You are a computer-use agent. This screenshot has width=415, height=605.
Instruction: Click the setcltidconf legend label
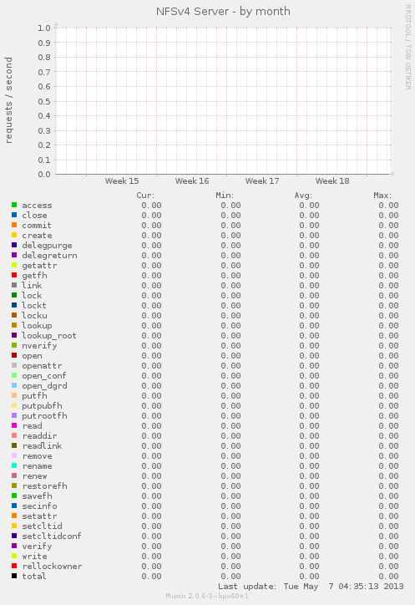point(52,536)
